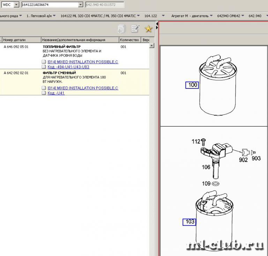Click callout 112 next to the screw

pos(196,141)
